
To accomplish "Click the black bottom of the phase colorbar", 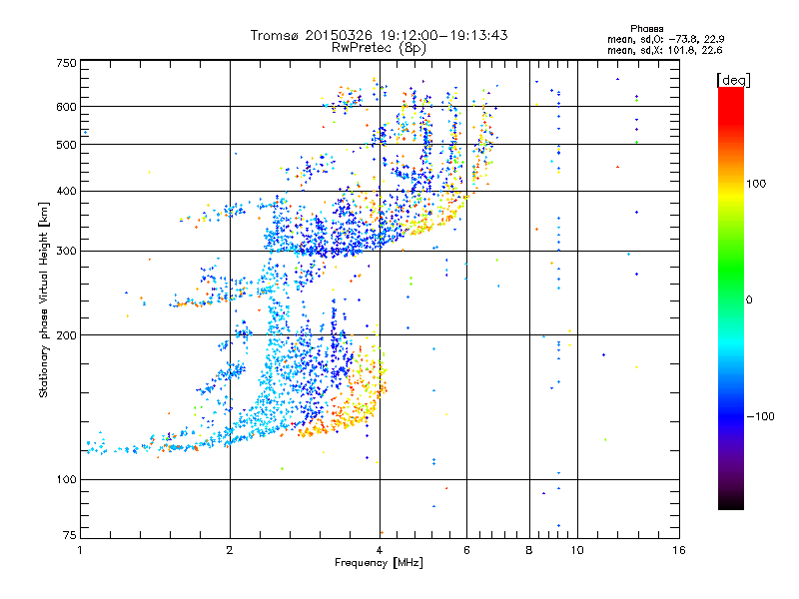I will coord(731,502).
